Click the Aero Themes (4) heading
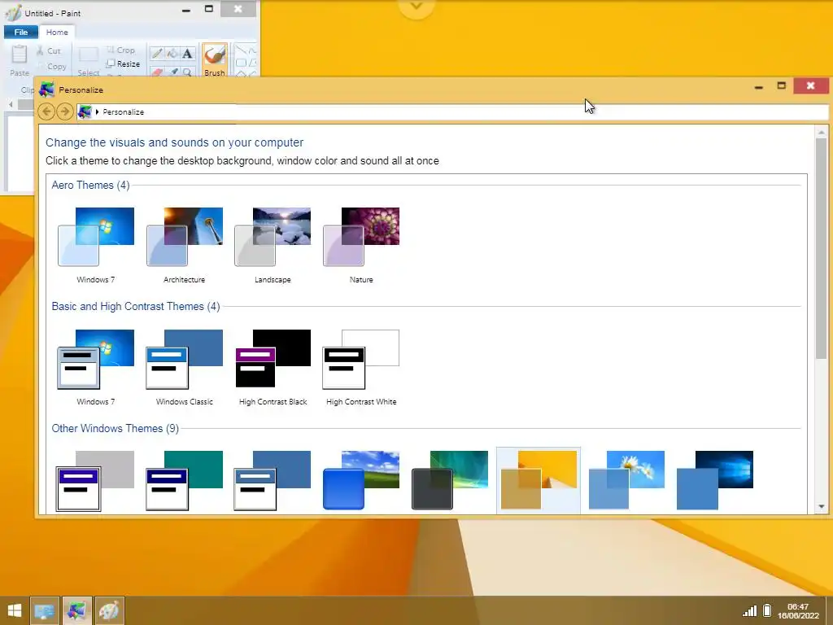Viewport: 833px width, 625px height. (90, 185)
